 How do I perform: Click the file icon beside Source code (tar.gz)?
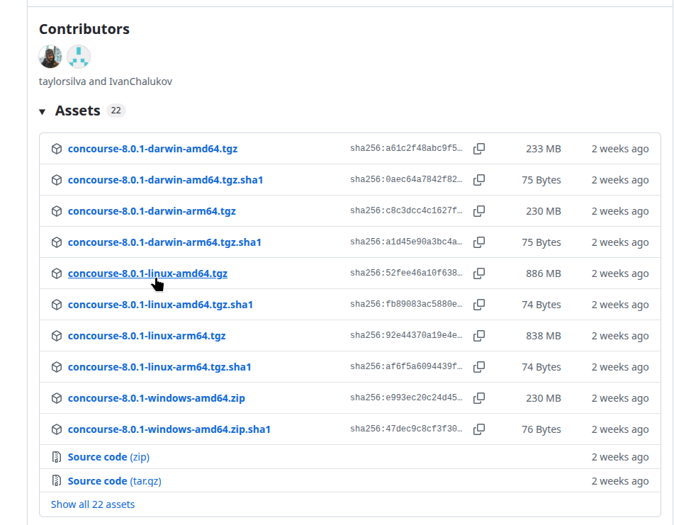57,481
